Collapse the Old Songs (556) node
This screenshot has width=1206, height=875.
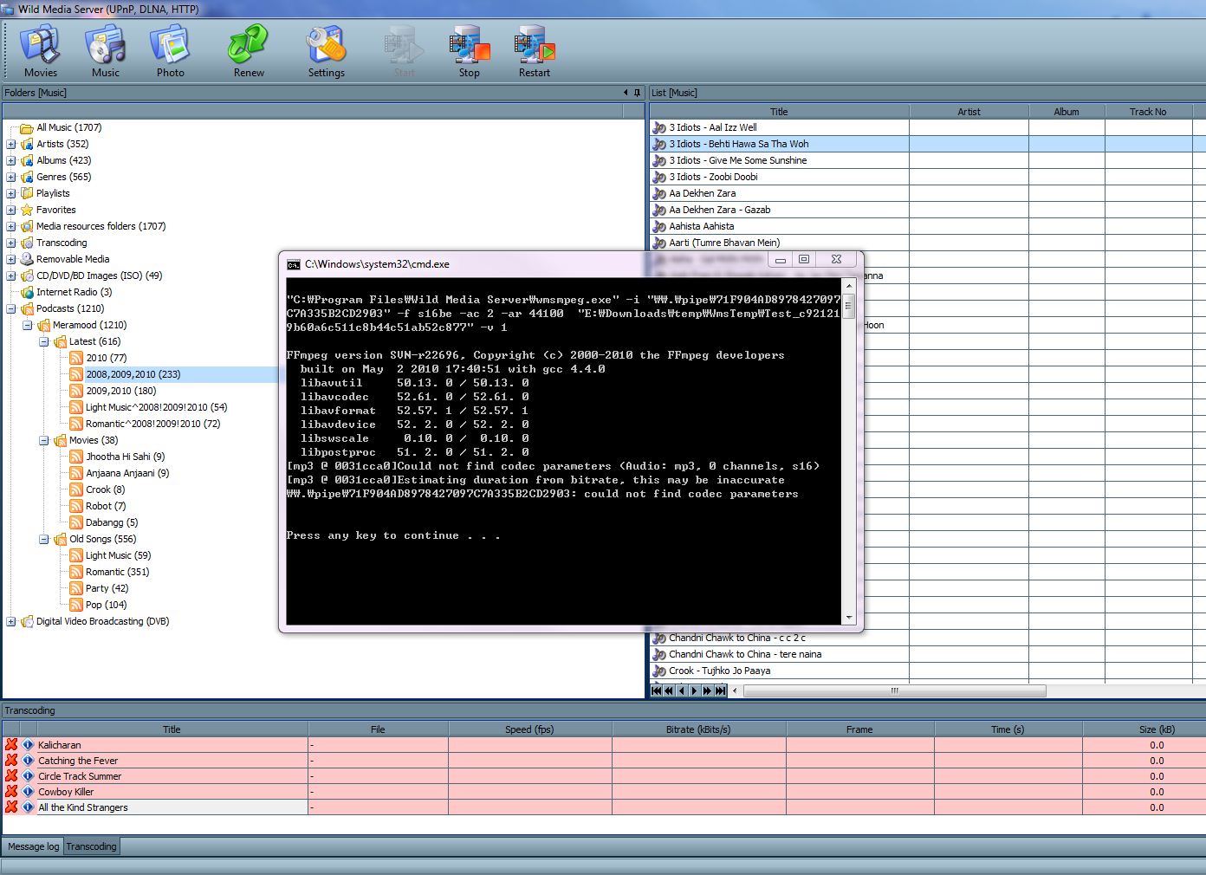44,539
